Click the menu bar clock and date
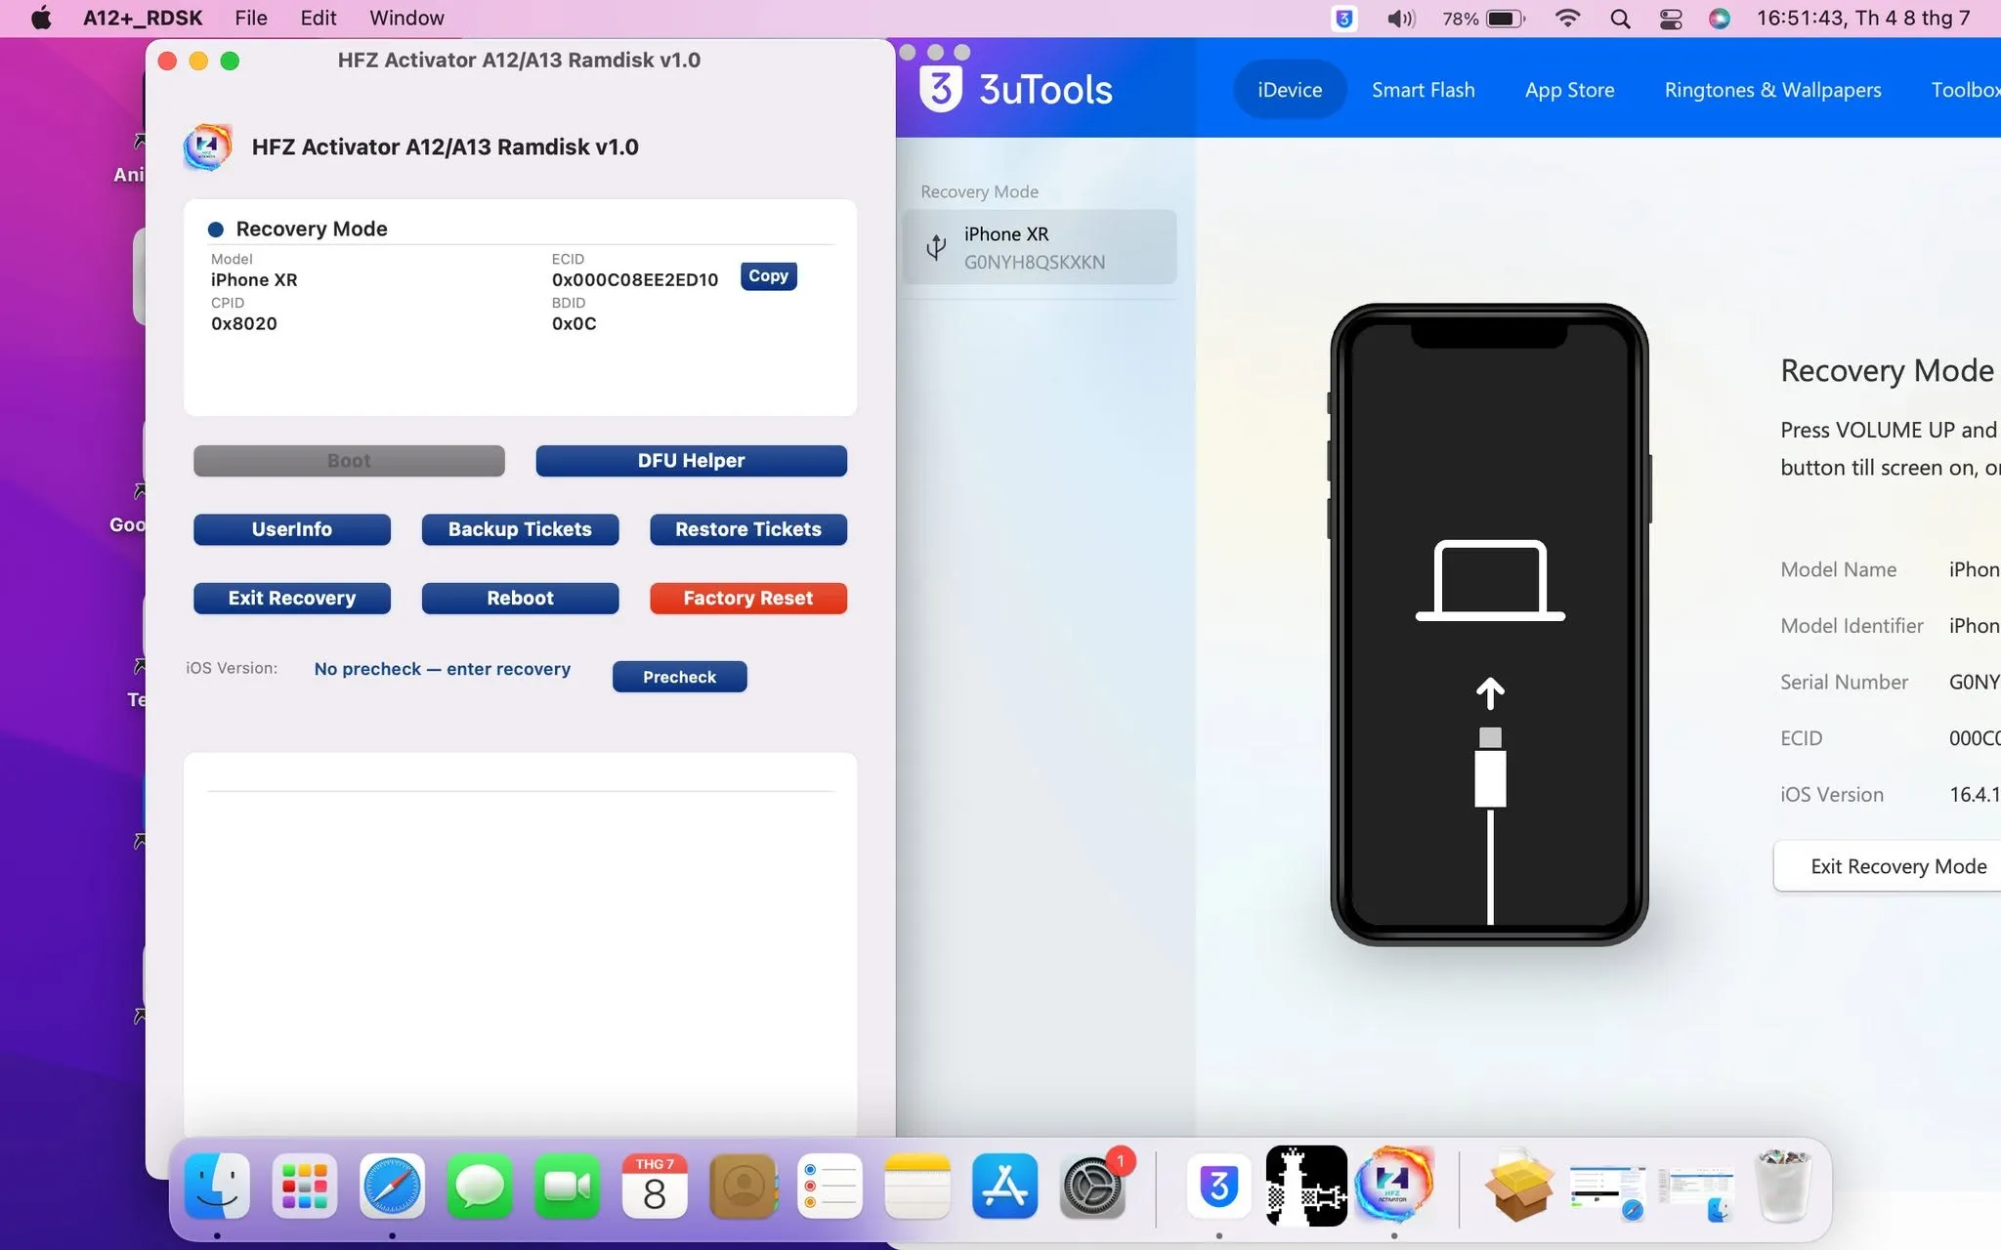Screen dimensions: 2001x1250 click(x=1863, y=18)
